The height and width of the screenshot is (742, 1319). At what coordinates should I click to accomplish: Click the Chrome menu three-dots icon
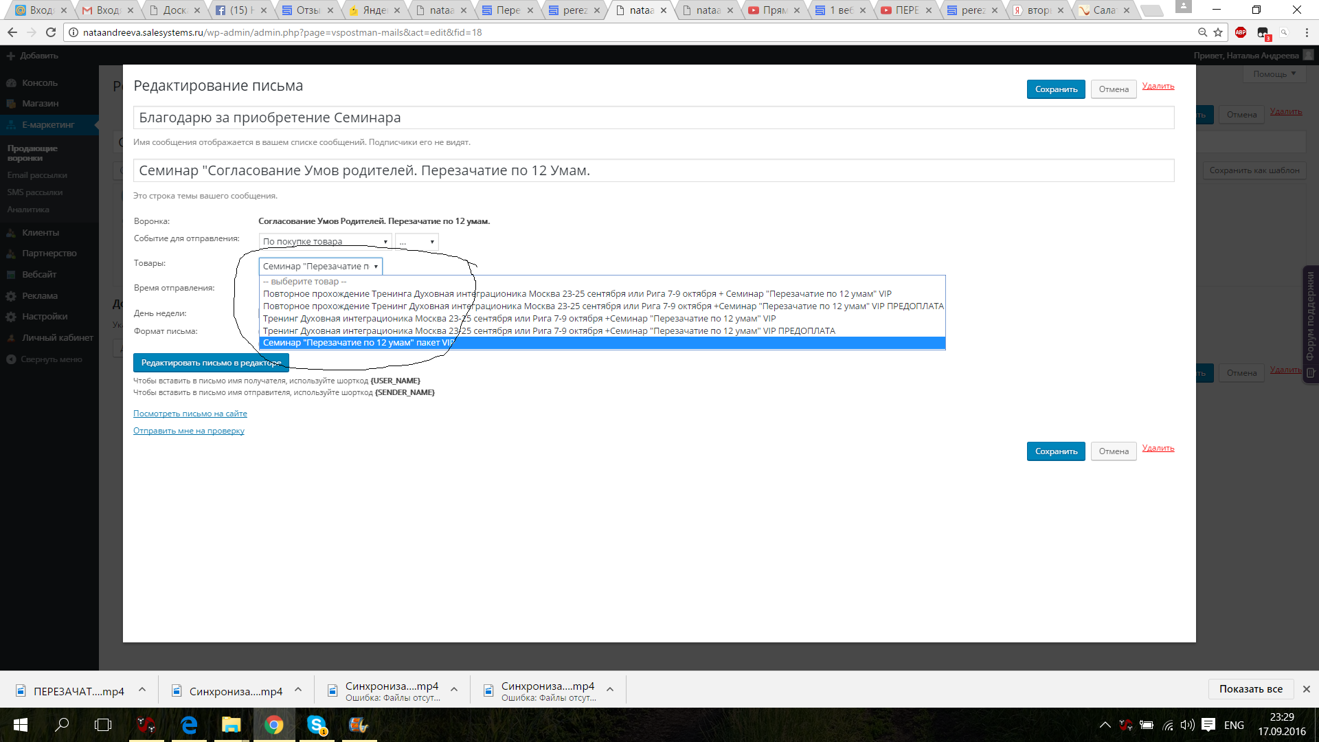click(x=1307, y=32)
